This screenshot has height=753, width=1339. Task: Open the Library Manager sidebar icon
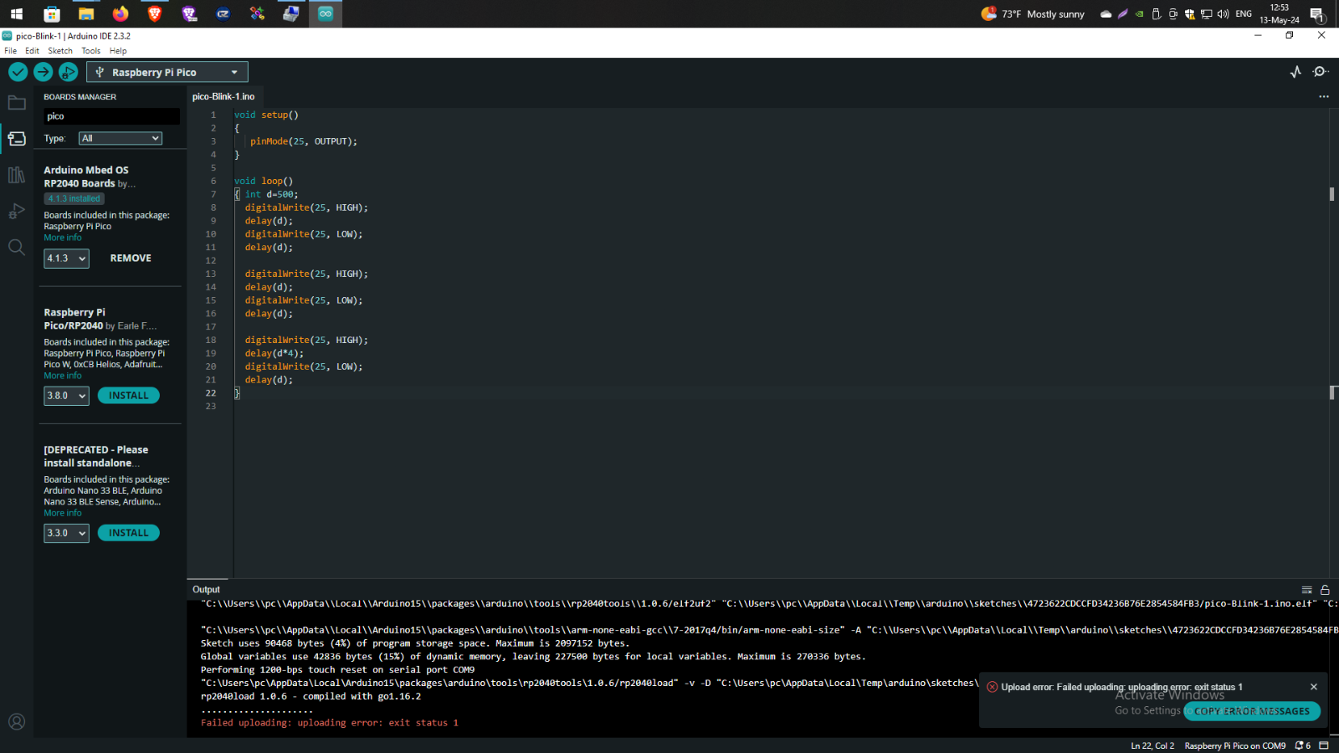click(17, 175)
